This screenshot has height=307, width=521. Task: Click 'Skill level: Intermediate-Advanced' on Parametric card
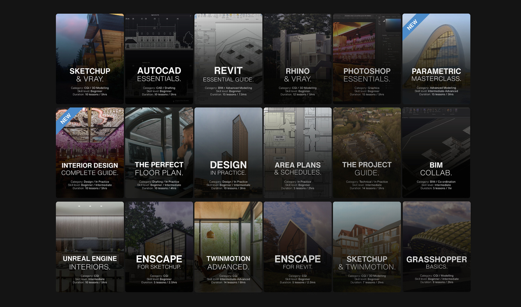pos(436,91)
